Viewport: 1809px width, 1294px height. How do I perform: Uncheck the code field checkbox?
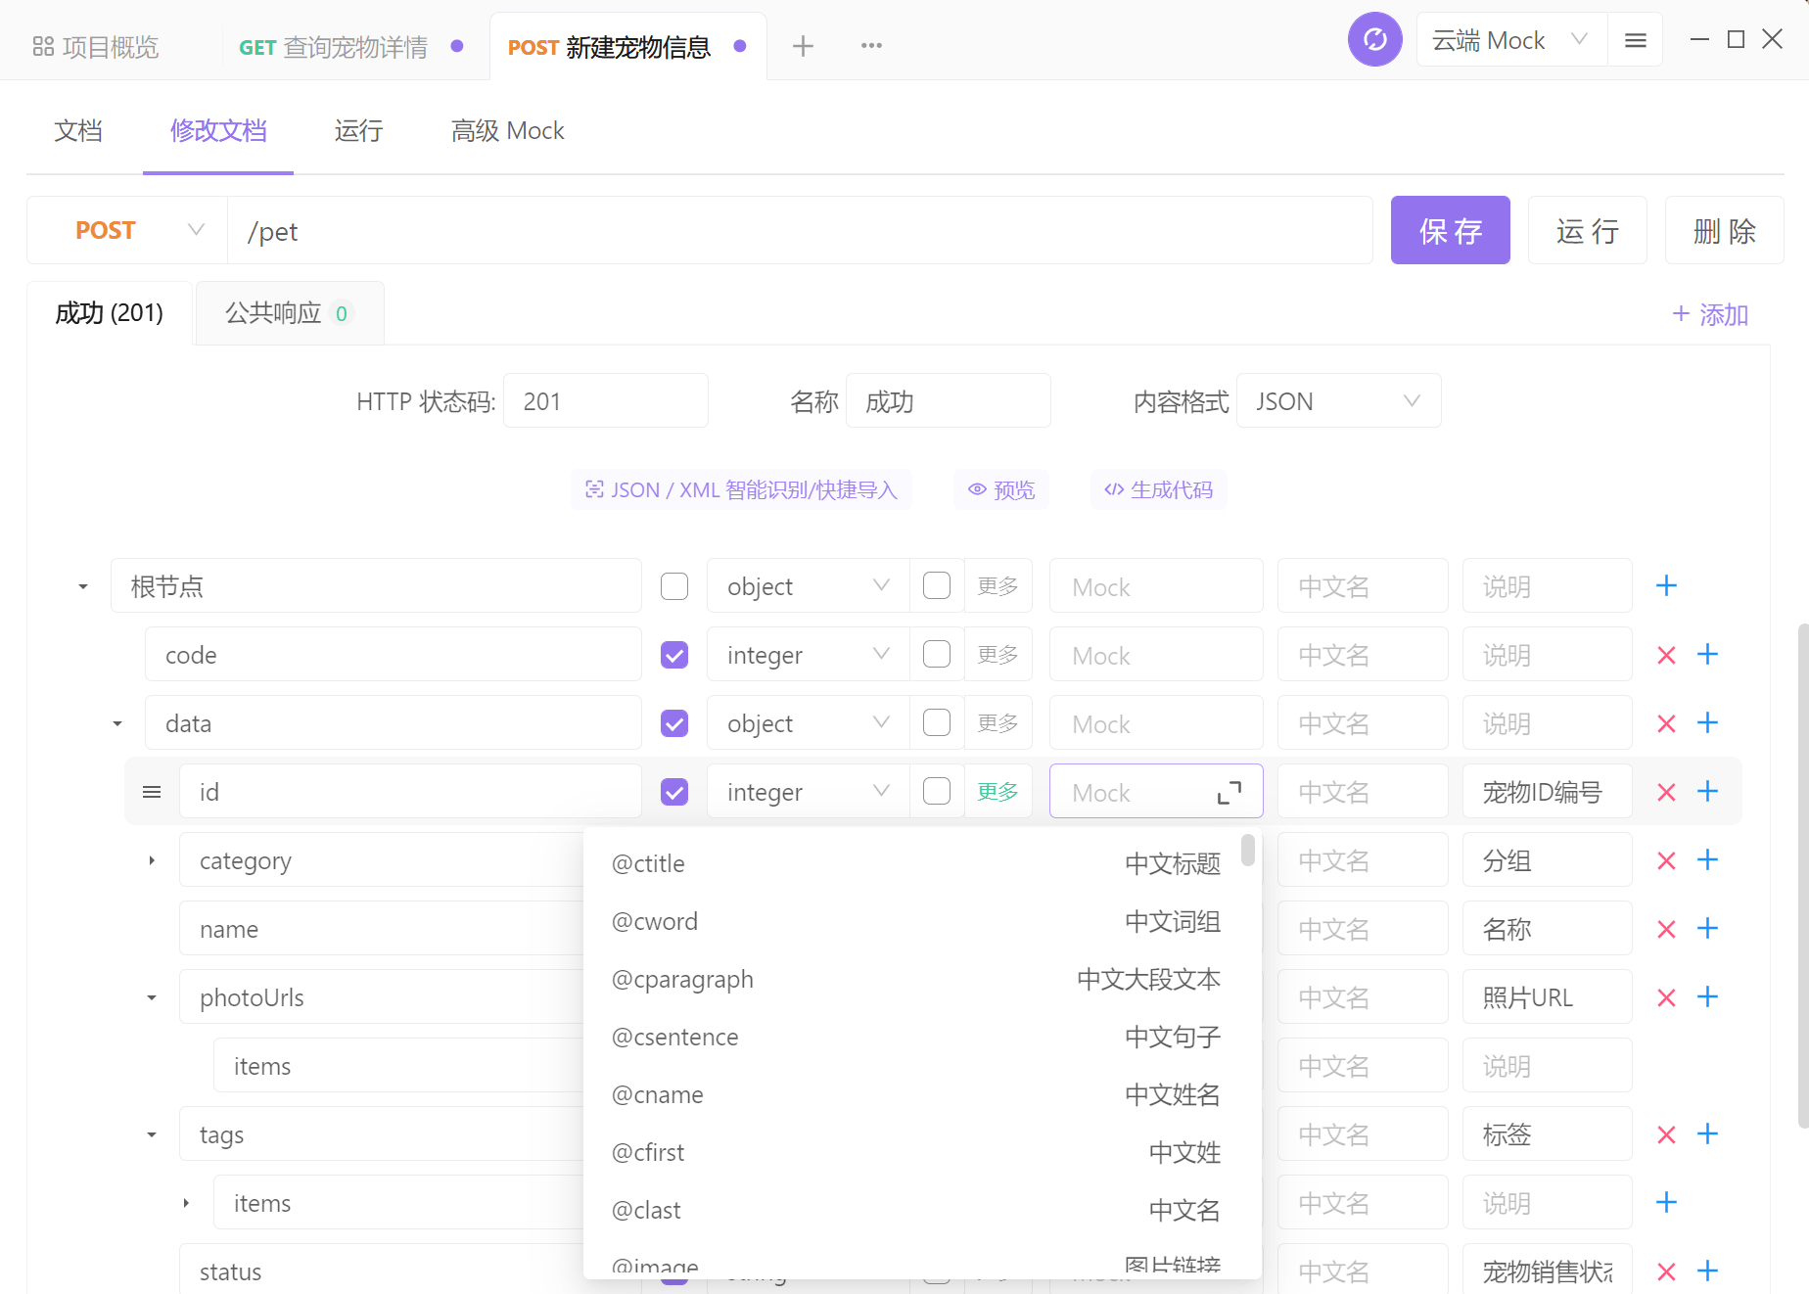(x=673, y=654)
